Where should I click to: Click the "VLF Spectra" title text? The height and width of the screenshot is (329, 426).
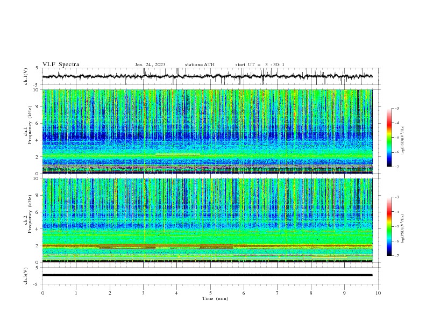pyautogui.click(x=61, y=65)
